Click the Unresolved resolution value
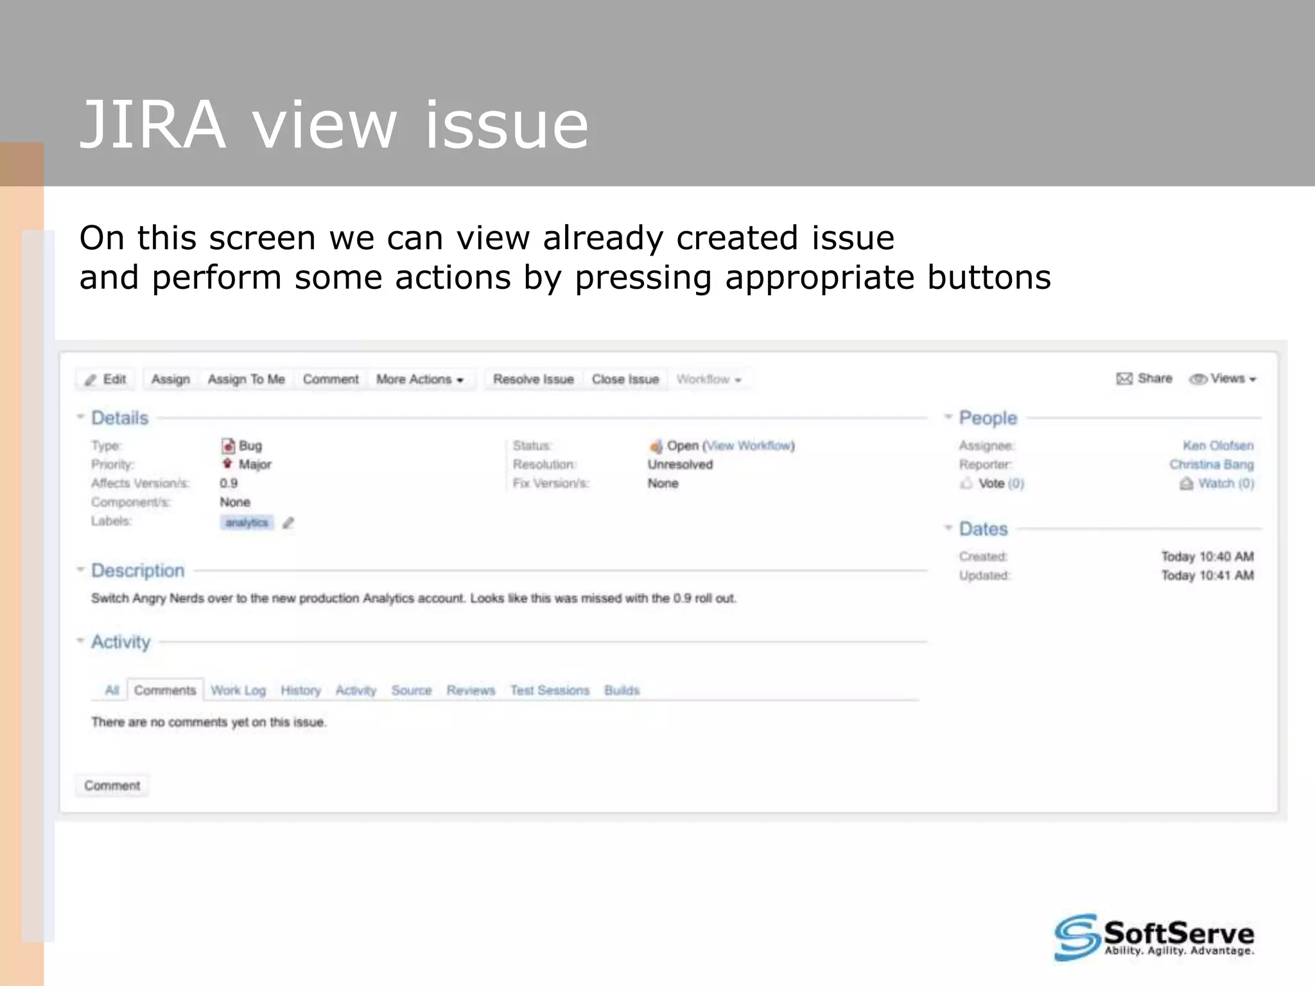This screenshot has height=986, width=1315. (x=680, y=464)
